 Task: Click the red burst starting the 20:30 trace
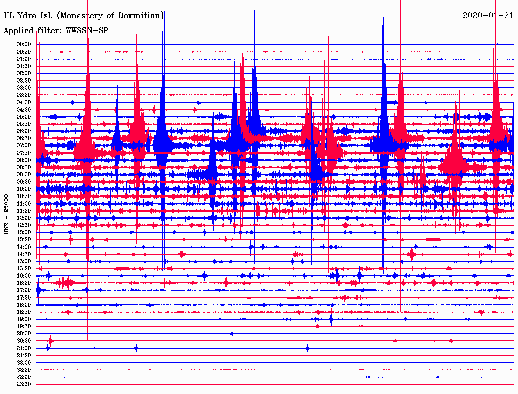pyautogui.click(x=50, y=341)
